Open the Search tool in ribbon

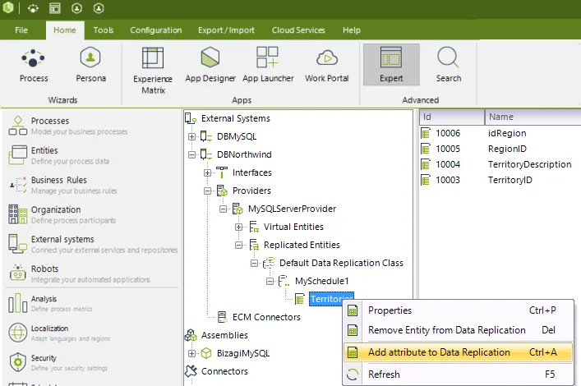(449, 65)
